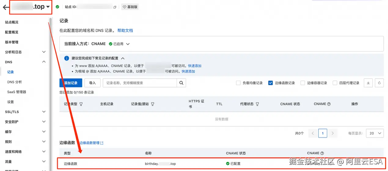
Task: Click the help icon beside the records table CNAME header
Action: coord(329,104)
